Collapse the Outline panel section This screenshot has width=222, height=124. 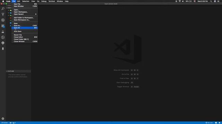pos(18,71)
